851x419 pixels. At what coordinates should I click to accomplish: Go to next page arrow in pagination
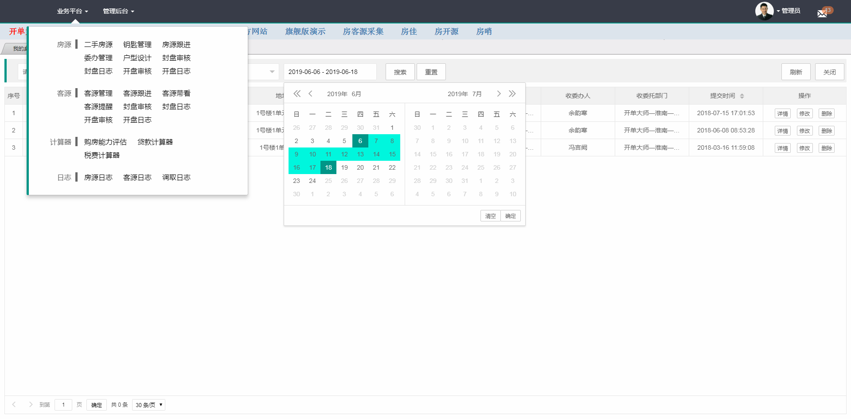point(31,404)
